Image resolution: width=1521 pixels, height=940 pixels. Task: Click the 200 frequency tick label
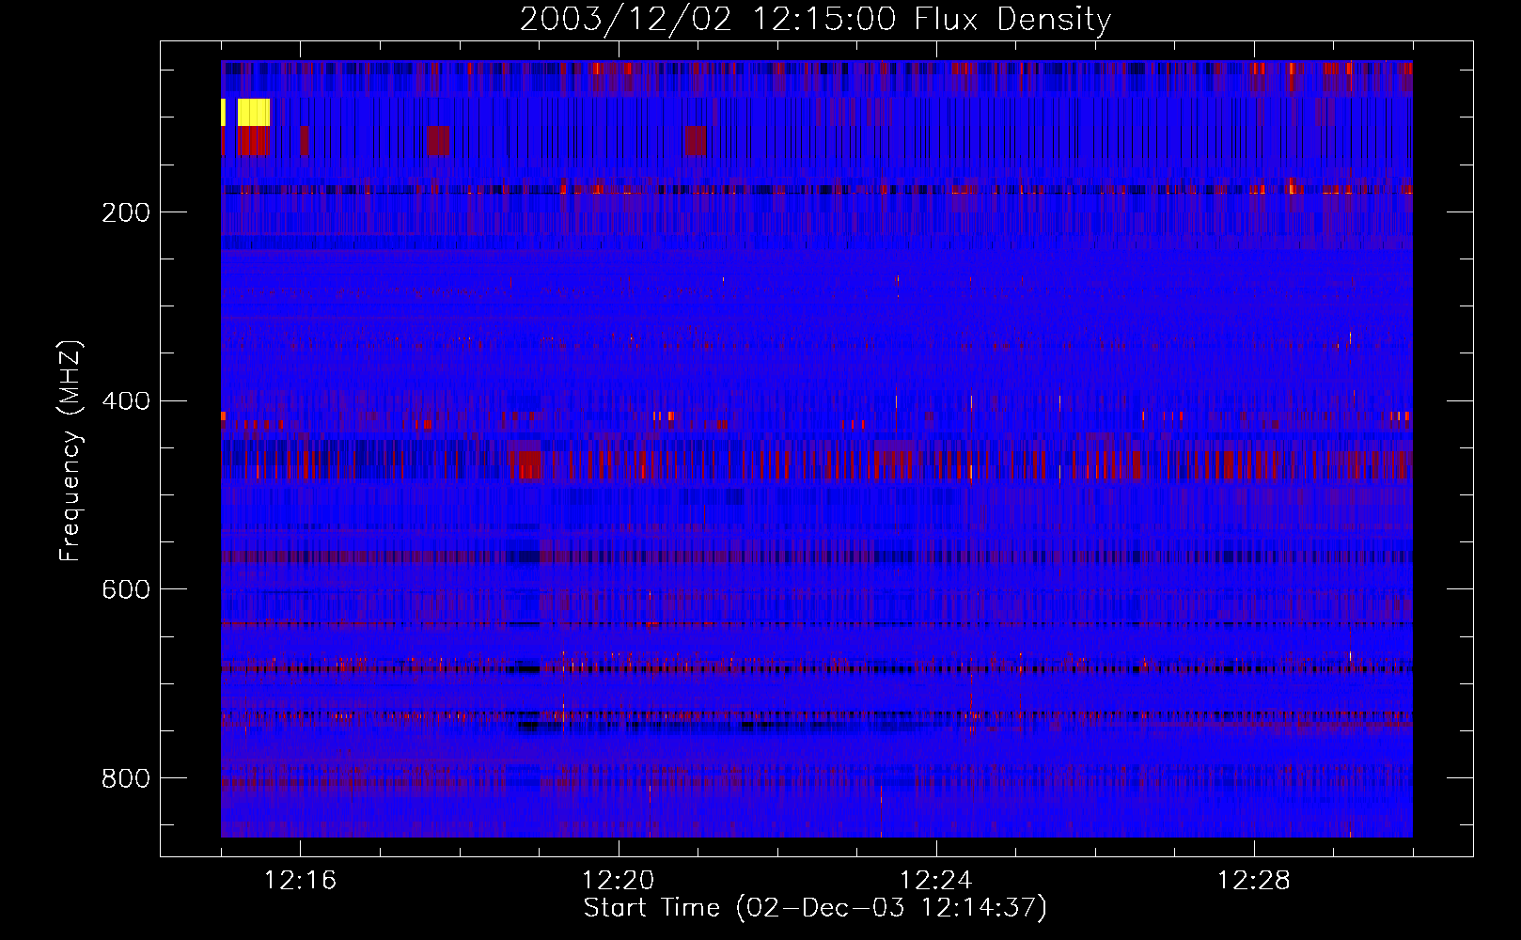click(126, 212)
